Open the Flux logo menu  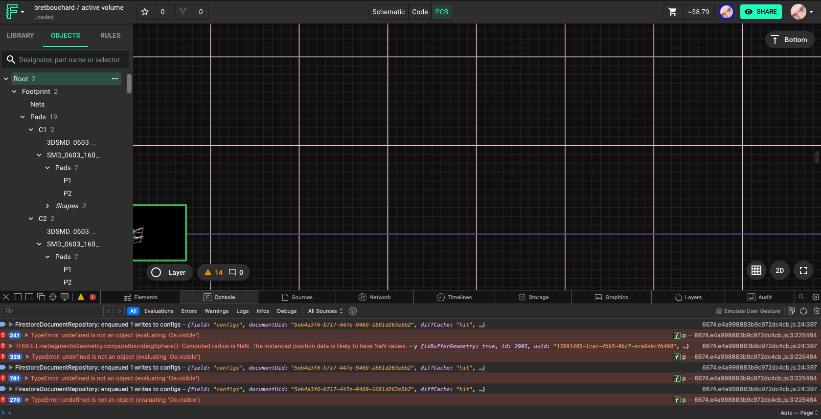click(x=14, y=12)
